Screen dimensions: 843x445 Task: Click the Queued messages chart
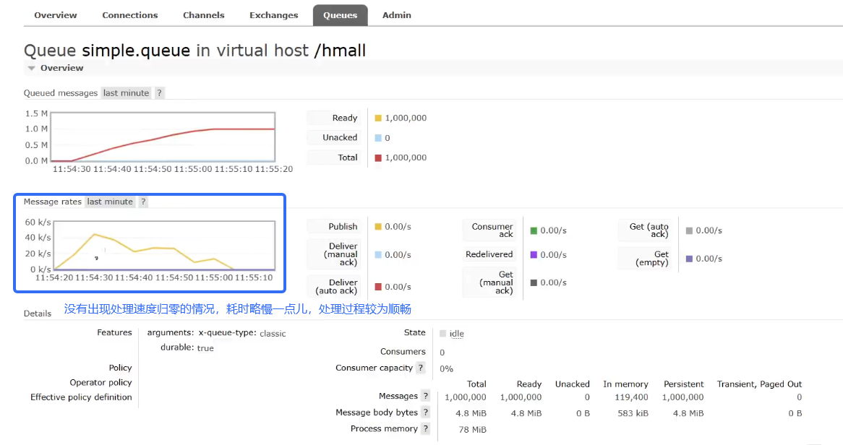[163, 137]
